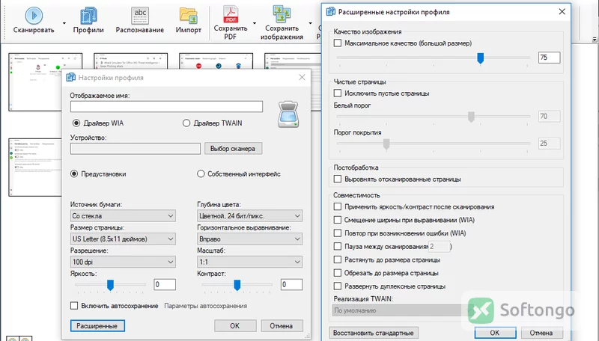Viewport: 599px width, 341px height.
Task: Click the Расширенные button
Action: coord(97,326)
